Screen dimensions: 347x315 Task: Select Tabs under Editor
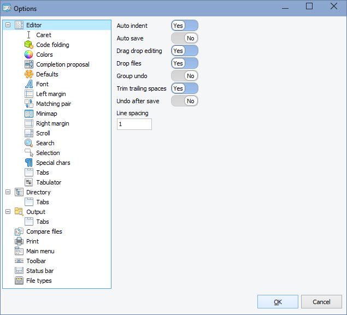(x=43, y=173)
